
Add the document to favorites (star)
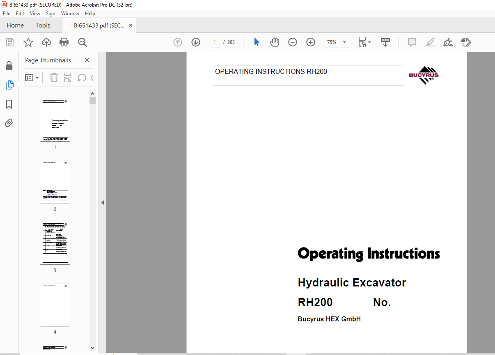[28, 42]
